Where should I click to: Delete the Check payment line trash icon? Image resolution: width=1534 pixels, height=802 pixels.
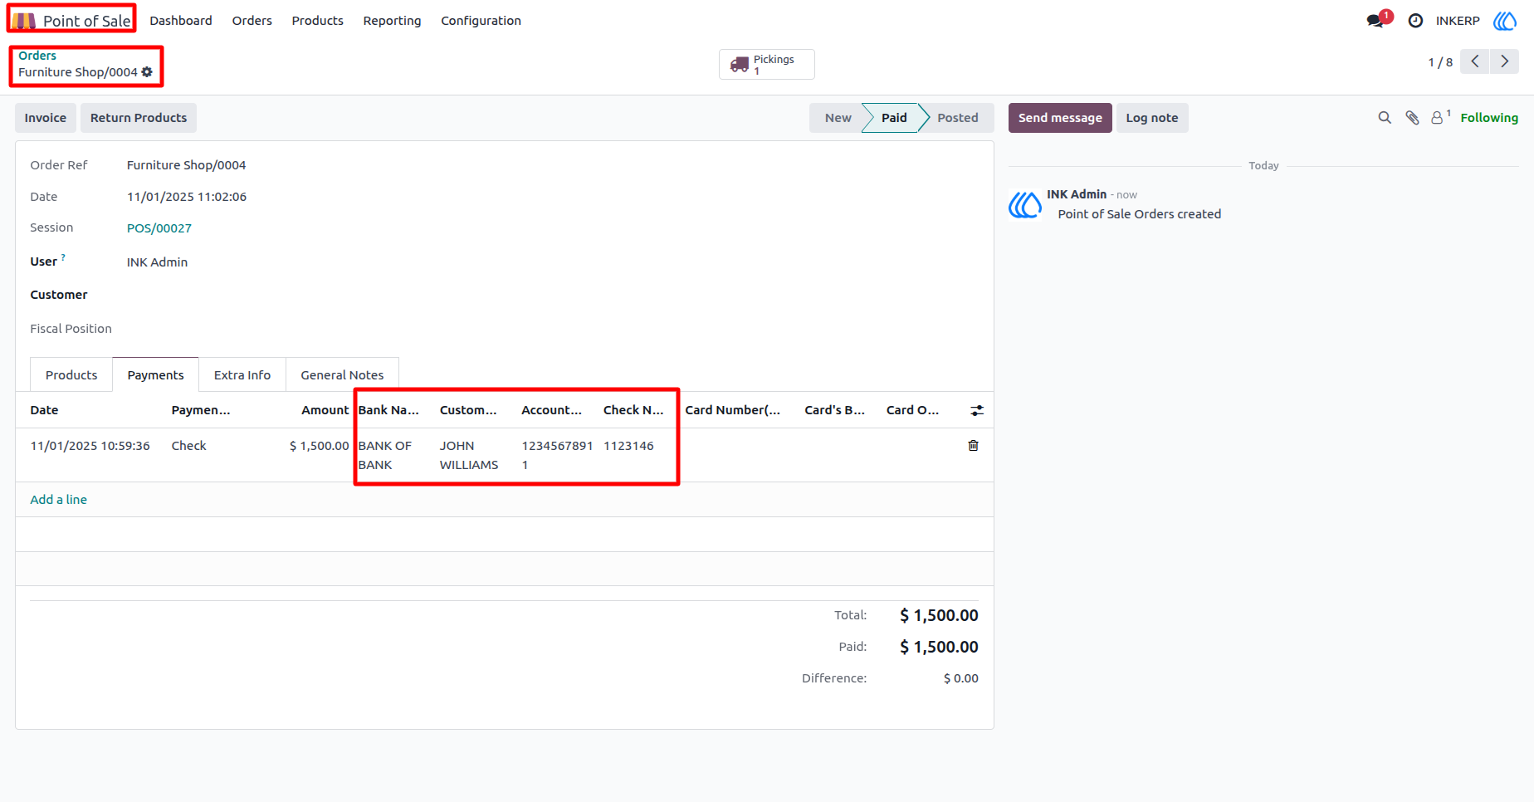point(973,446)
